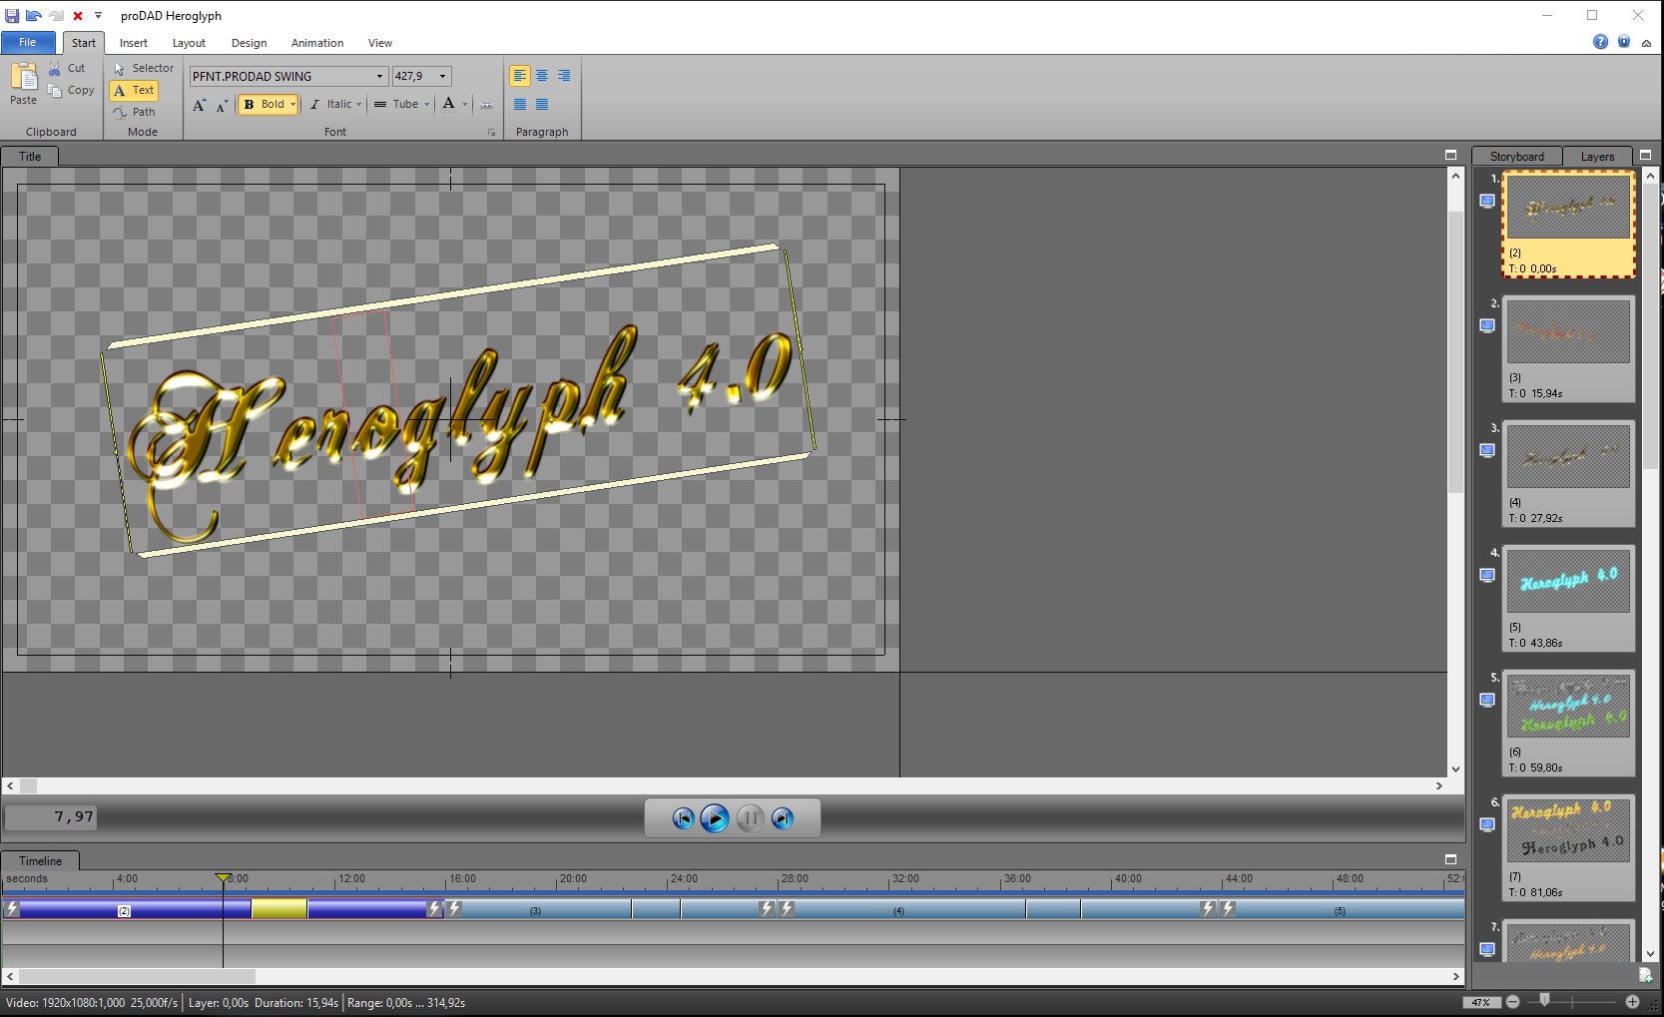
Task: Open Italic options dropdown arrow
Action: (359, 104)
